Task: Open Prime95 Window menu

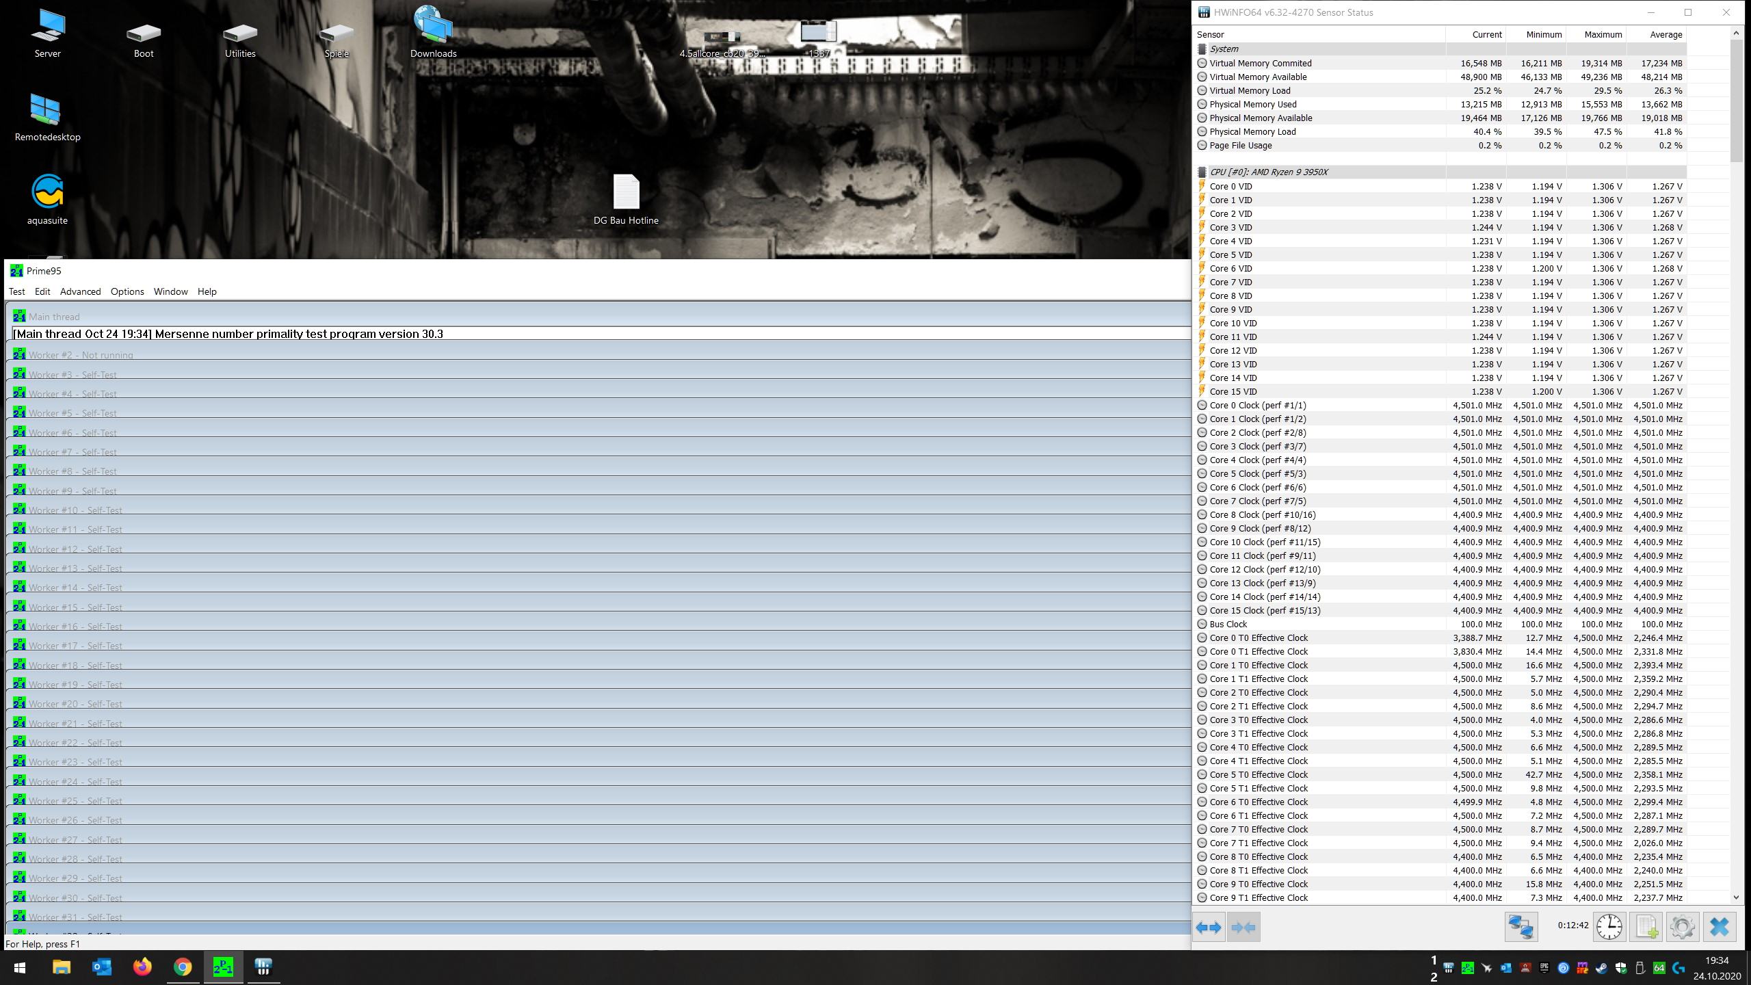Action: click(x=170, y=291)
